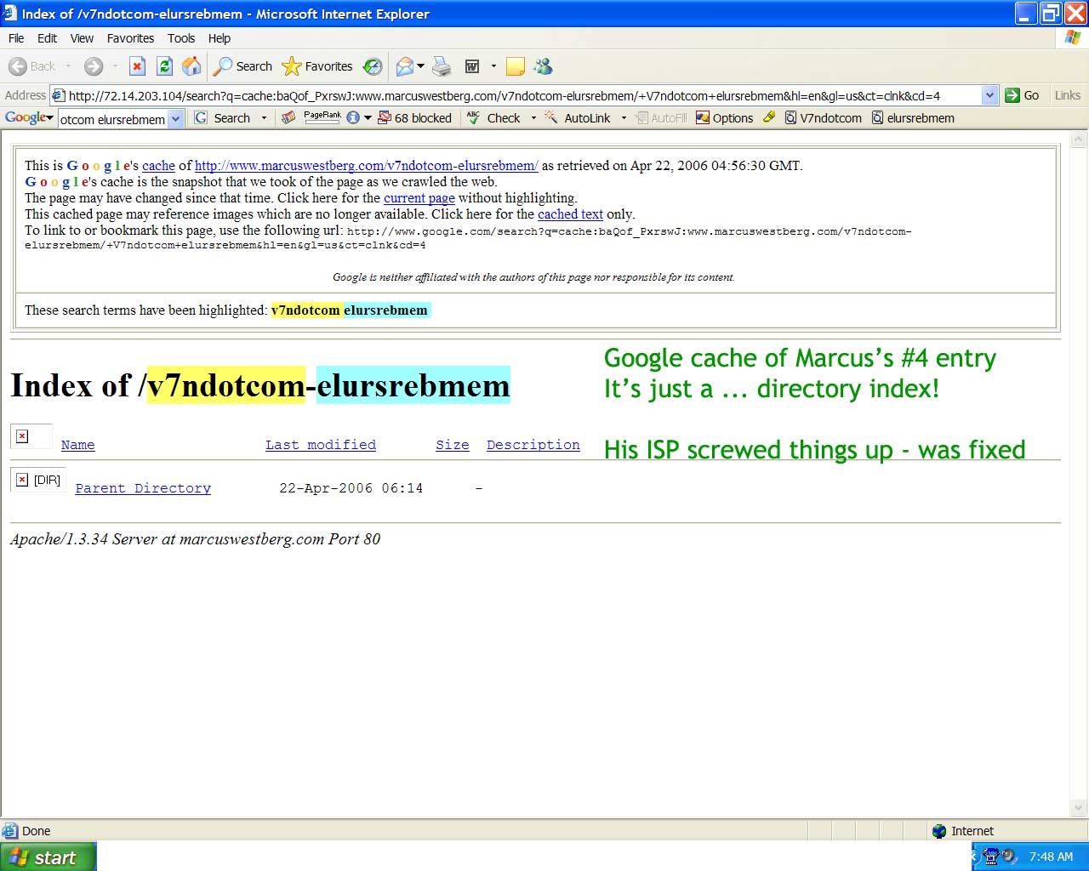Click the Stop loading icon
This screenshot has height=871, width=1089.
pos(137,66)
